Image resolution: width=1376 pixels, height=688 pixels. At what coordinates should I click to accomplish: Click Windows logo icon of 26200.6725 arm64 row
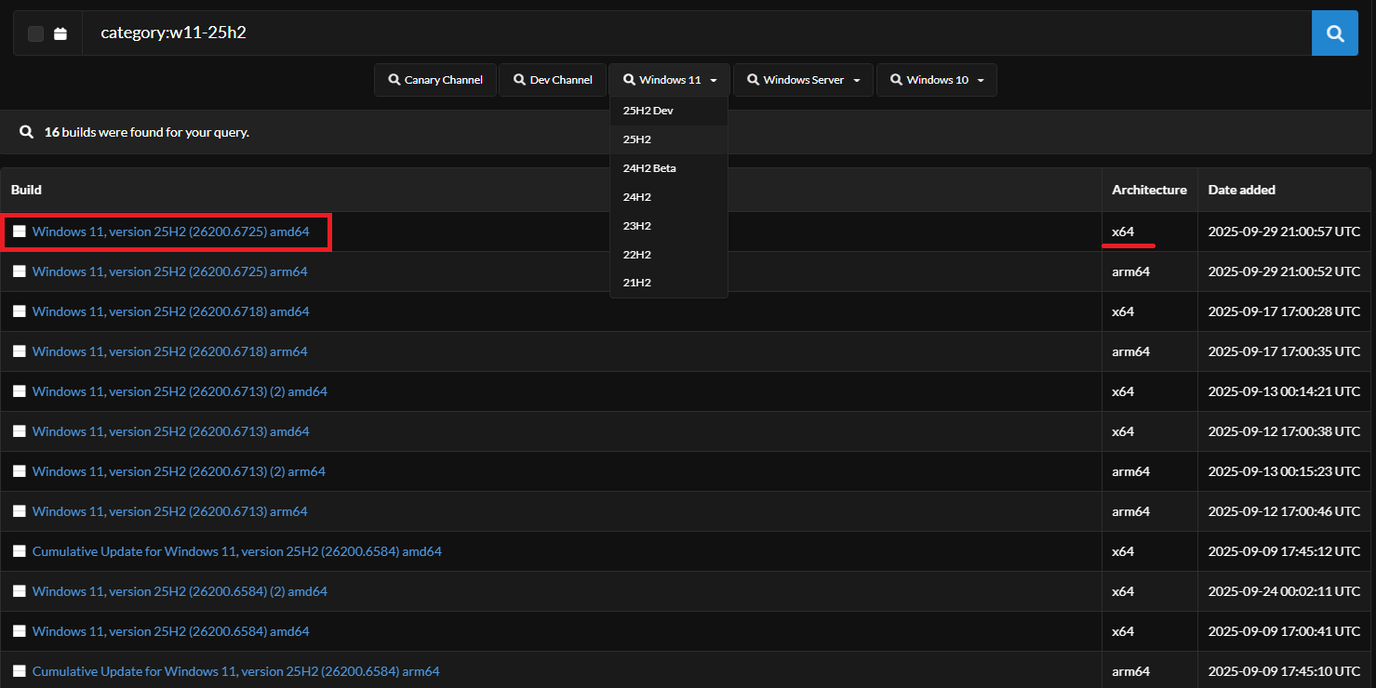coord(20,271)
